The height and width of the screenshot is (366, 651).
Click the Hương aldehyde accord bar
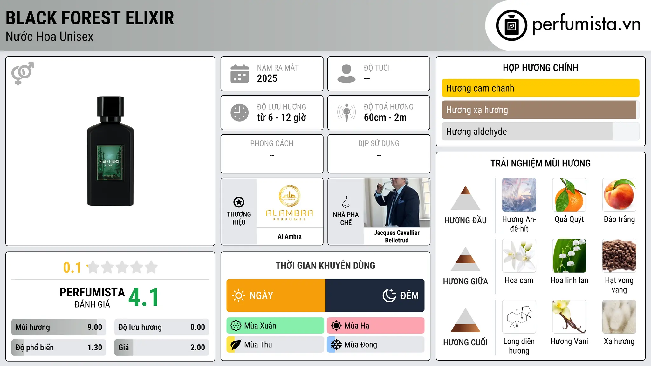(540, 131)
